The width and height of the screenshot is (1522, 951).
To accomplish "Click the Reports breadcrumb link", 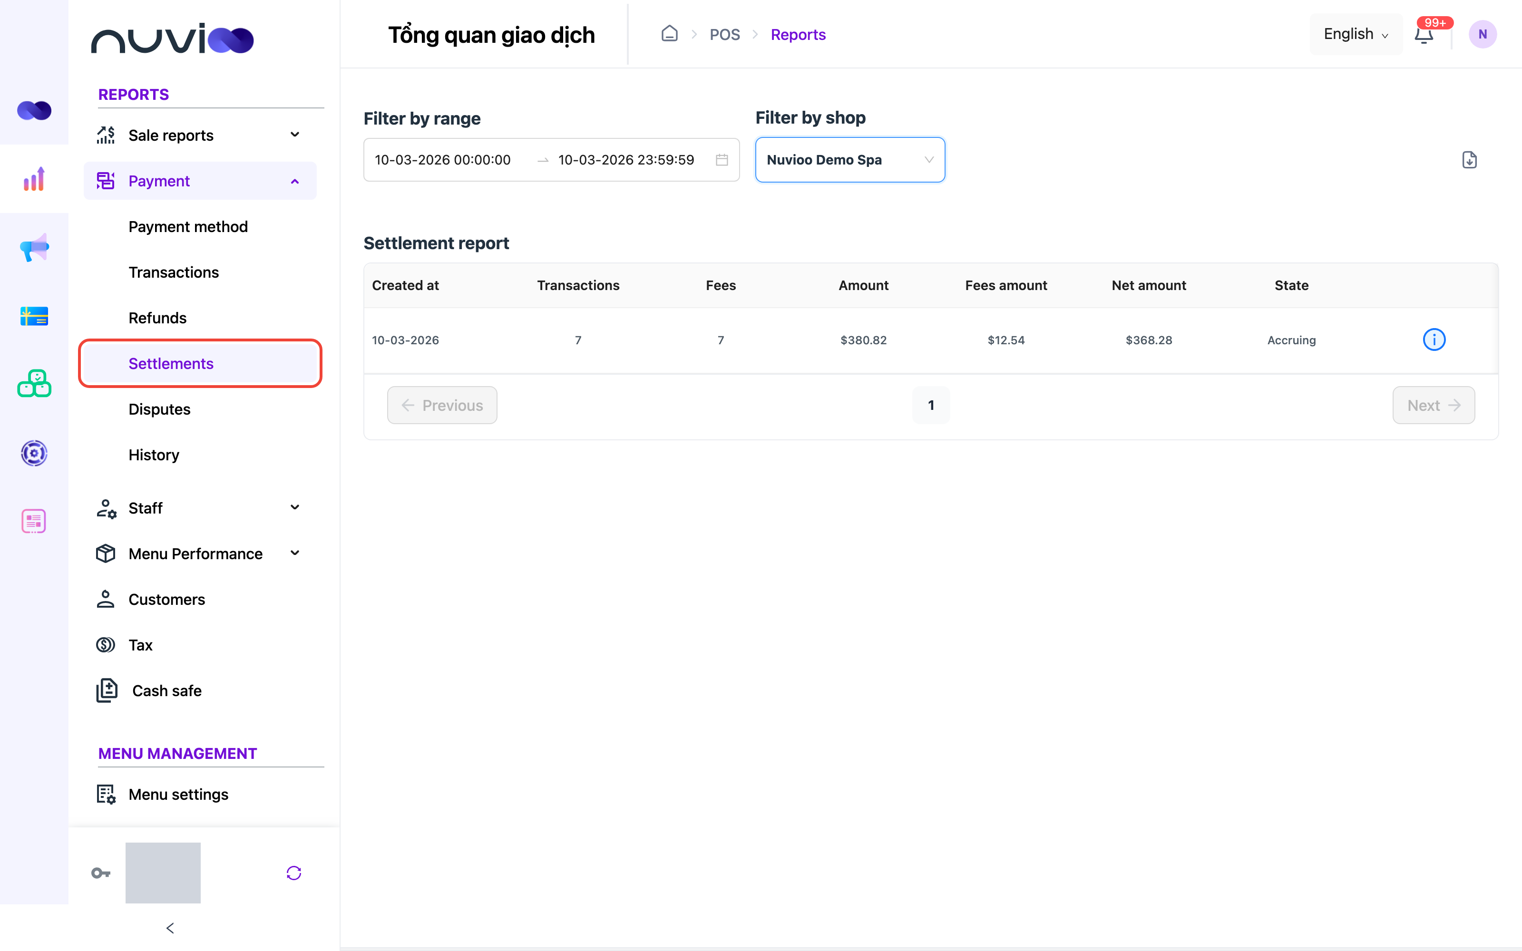I will (x=798, y=35).
